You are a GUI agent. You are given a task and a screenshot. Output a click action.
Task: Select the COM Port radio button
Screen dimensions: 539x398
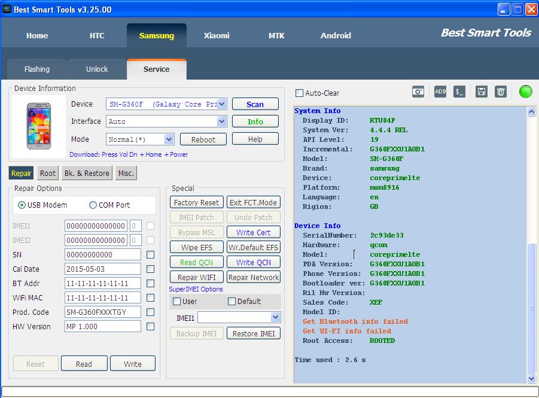[x=93, y=205]
